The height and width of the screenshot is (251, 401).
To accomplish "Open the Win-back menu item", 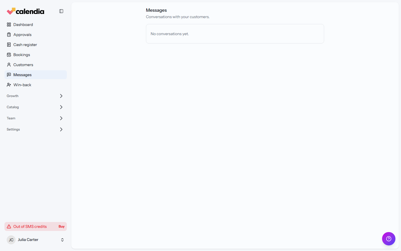I will [x=36, y=85].
